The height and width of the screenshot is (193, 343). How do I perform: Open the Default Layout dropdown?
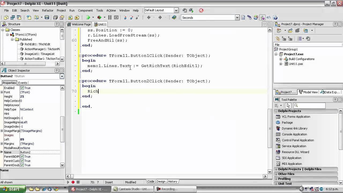pos(176,10)
